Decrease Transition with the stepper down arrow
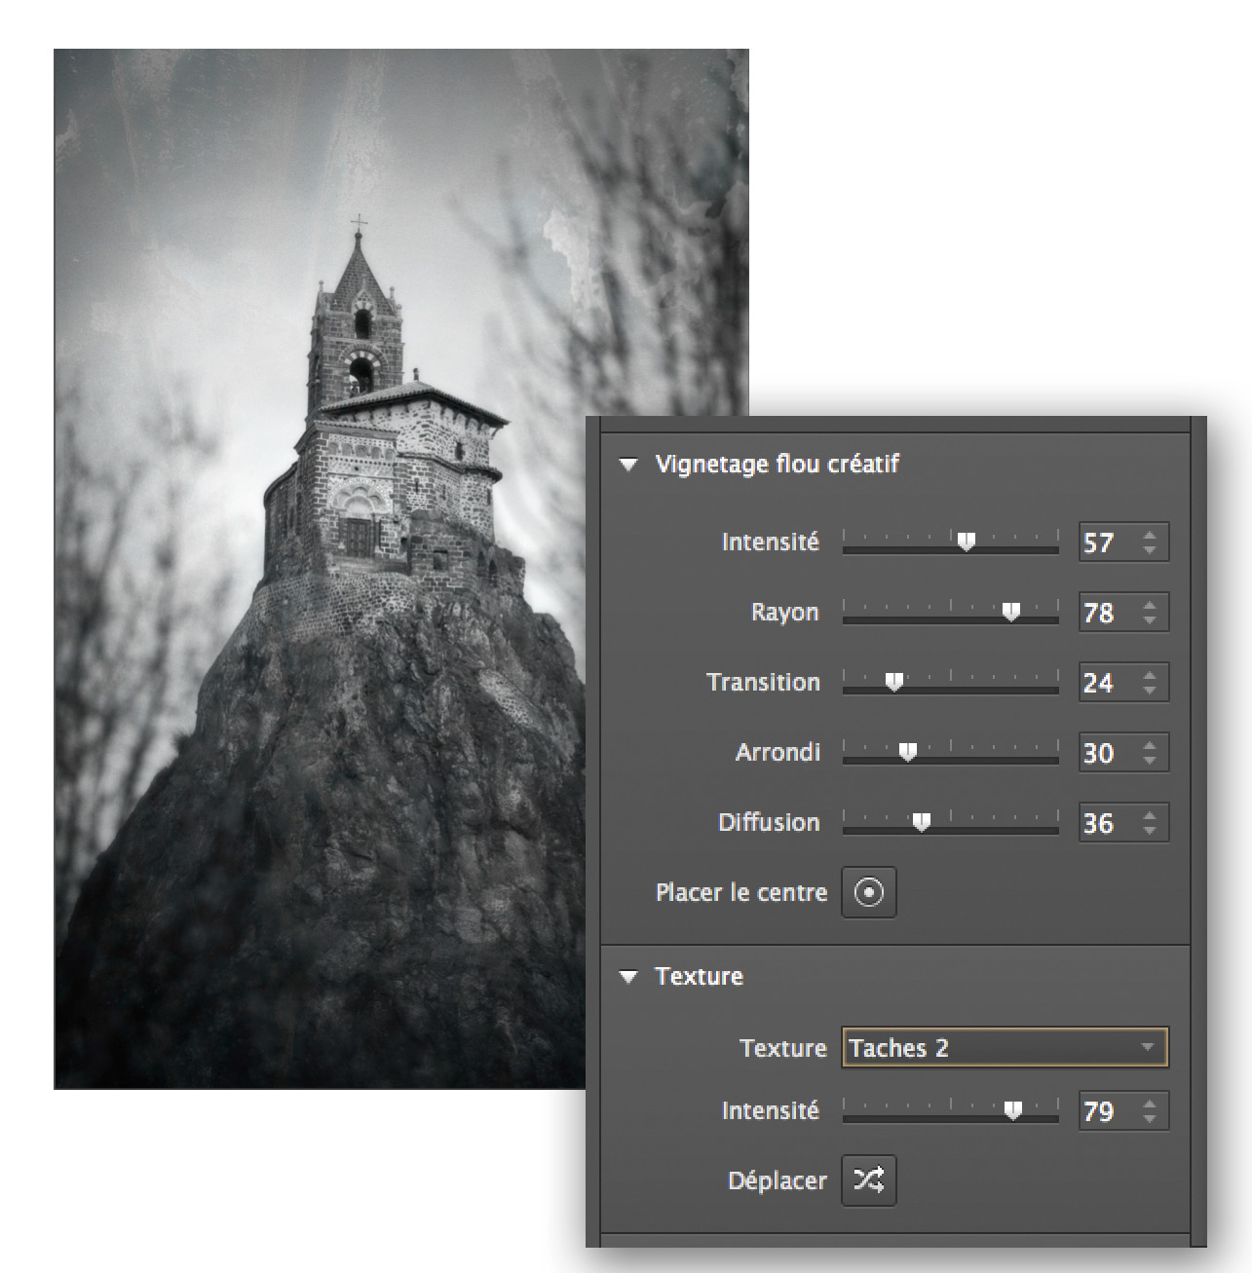The height and width of the screenshot is (1273, 1252). [1151, 692]
